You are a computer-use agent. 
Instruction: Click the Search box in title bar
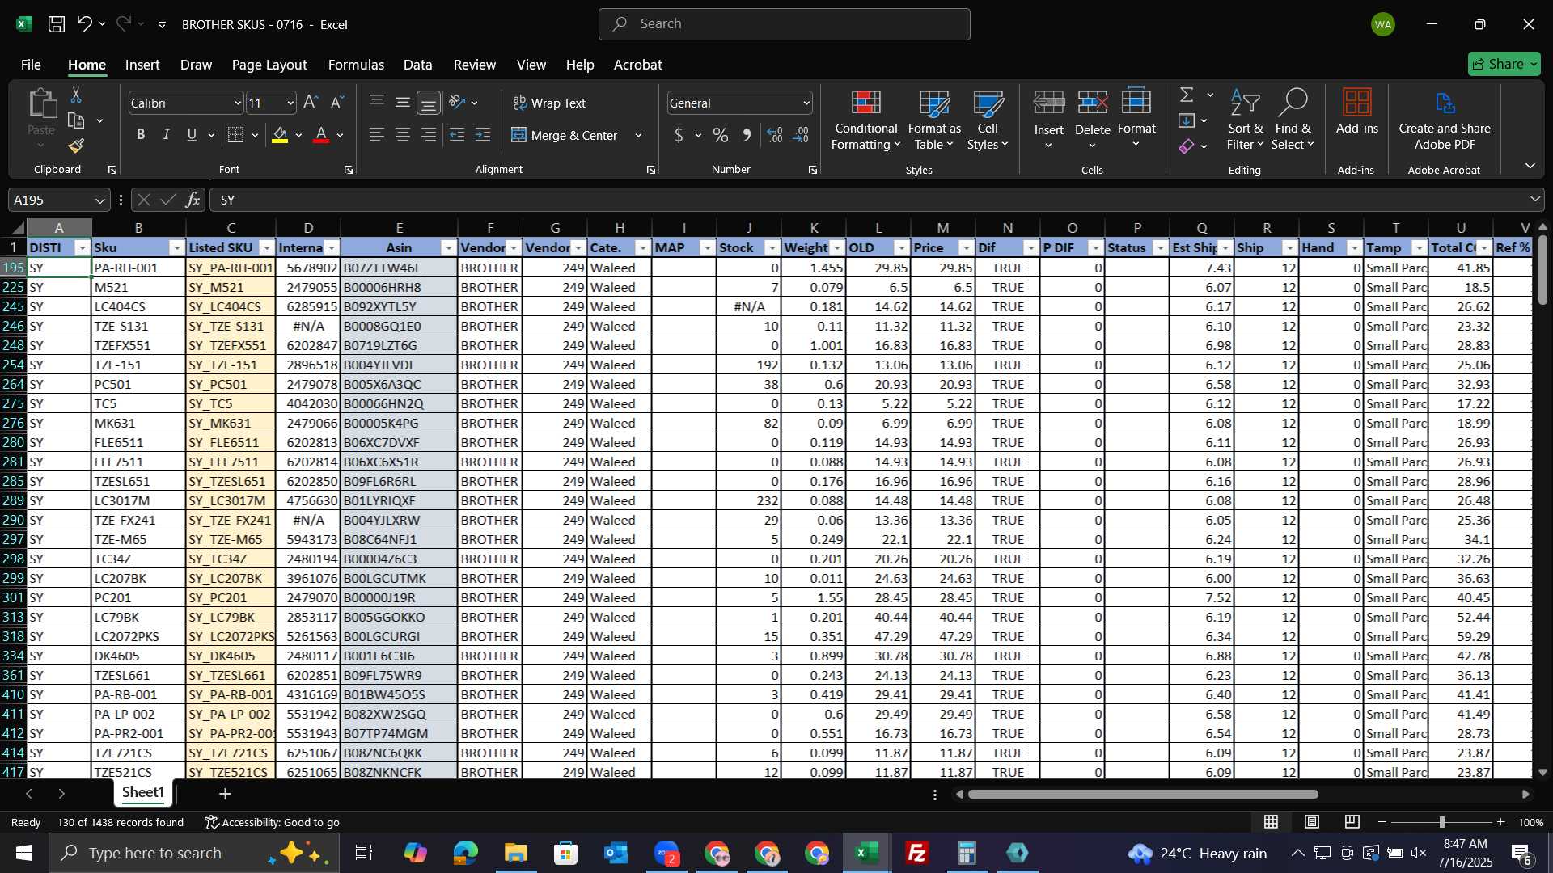click(784, 24)
